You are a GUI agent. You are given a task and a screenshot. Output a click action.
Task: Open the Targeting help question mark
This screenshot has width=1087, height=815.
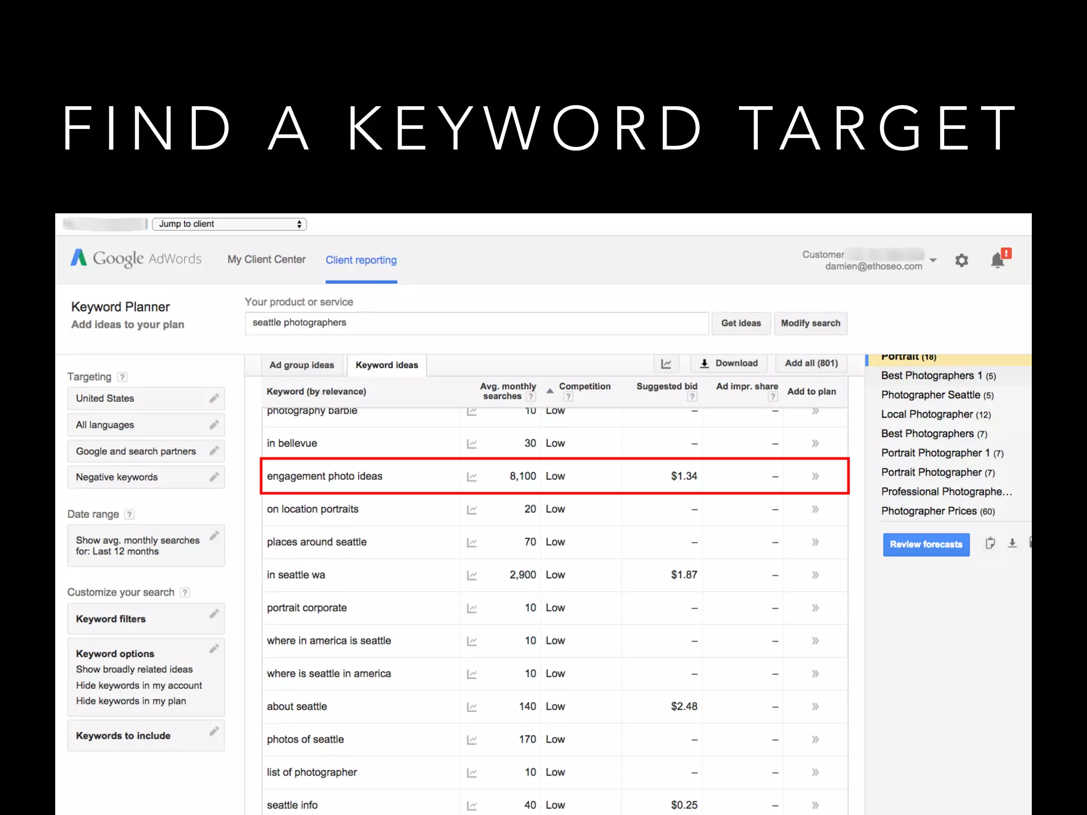click(x=123, y=377)
